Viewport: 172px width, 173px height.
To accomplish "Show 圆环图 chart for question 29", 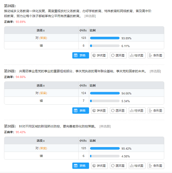I will 118,111.
